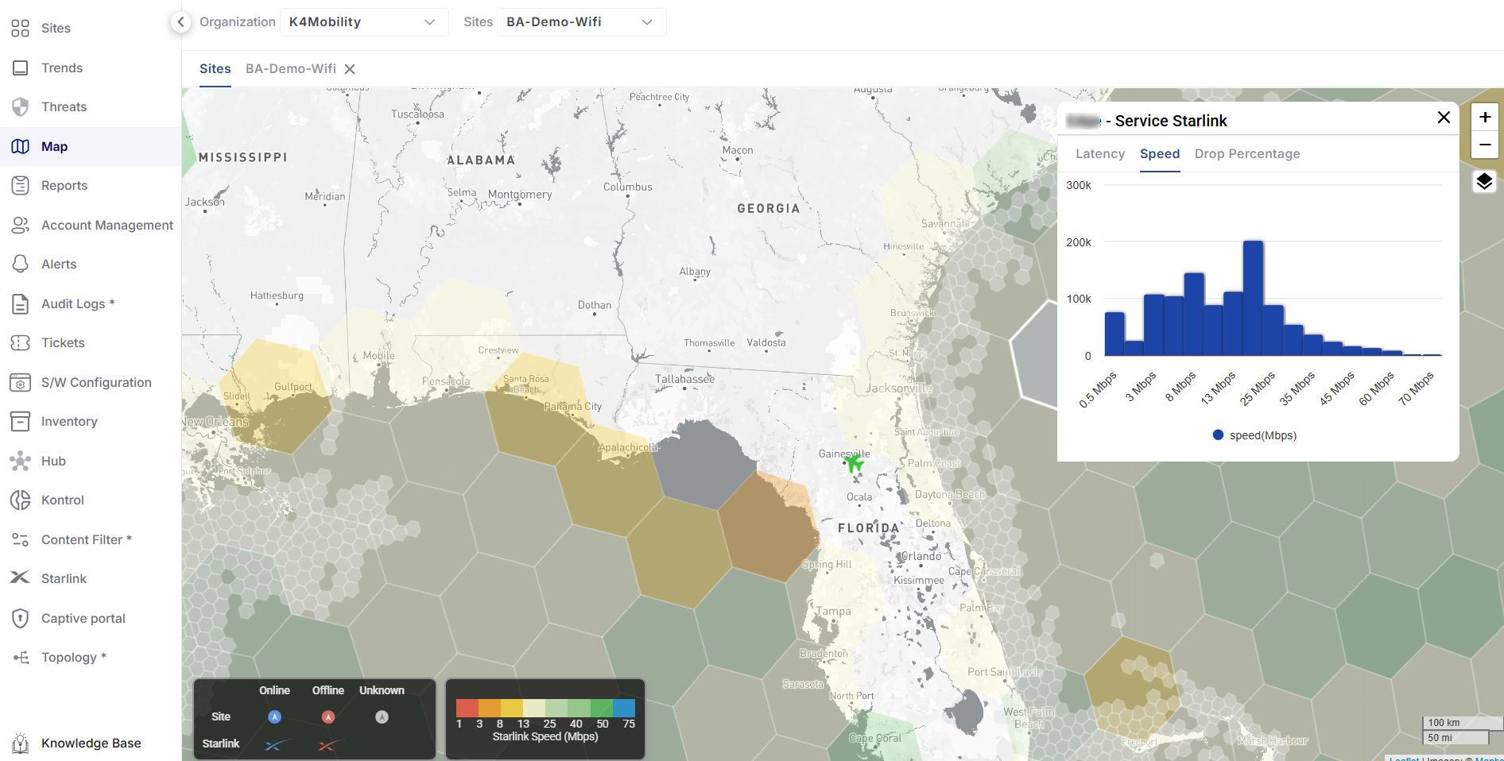Open the Threats shield icon
The width and height of the screenshot is (1504, 761).
pos(21,106)
